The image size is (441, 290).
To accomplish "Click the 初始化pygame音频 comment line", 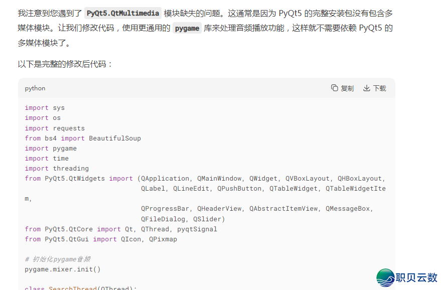I will (58, 259).
